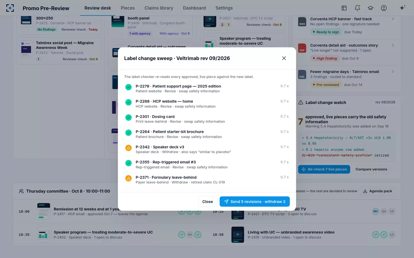Expand the Fewer migraine days Talmirex email row

click(x=393, y=72)
